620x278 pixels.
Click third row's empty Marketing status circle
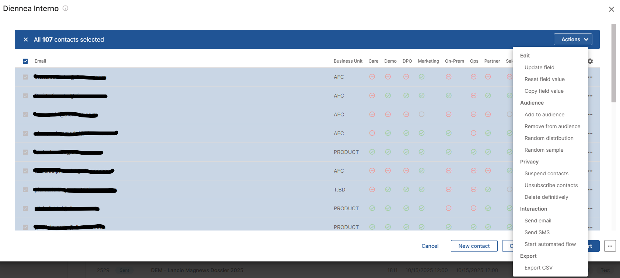[x=421, y=115]
